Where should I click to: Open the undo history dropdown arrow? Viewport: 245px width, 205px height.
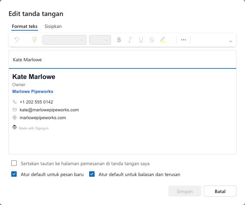click(24, 40)
